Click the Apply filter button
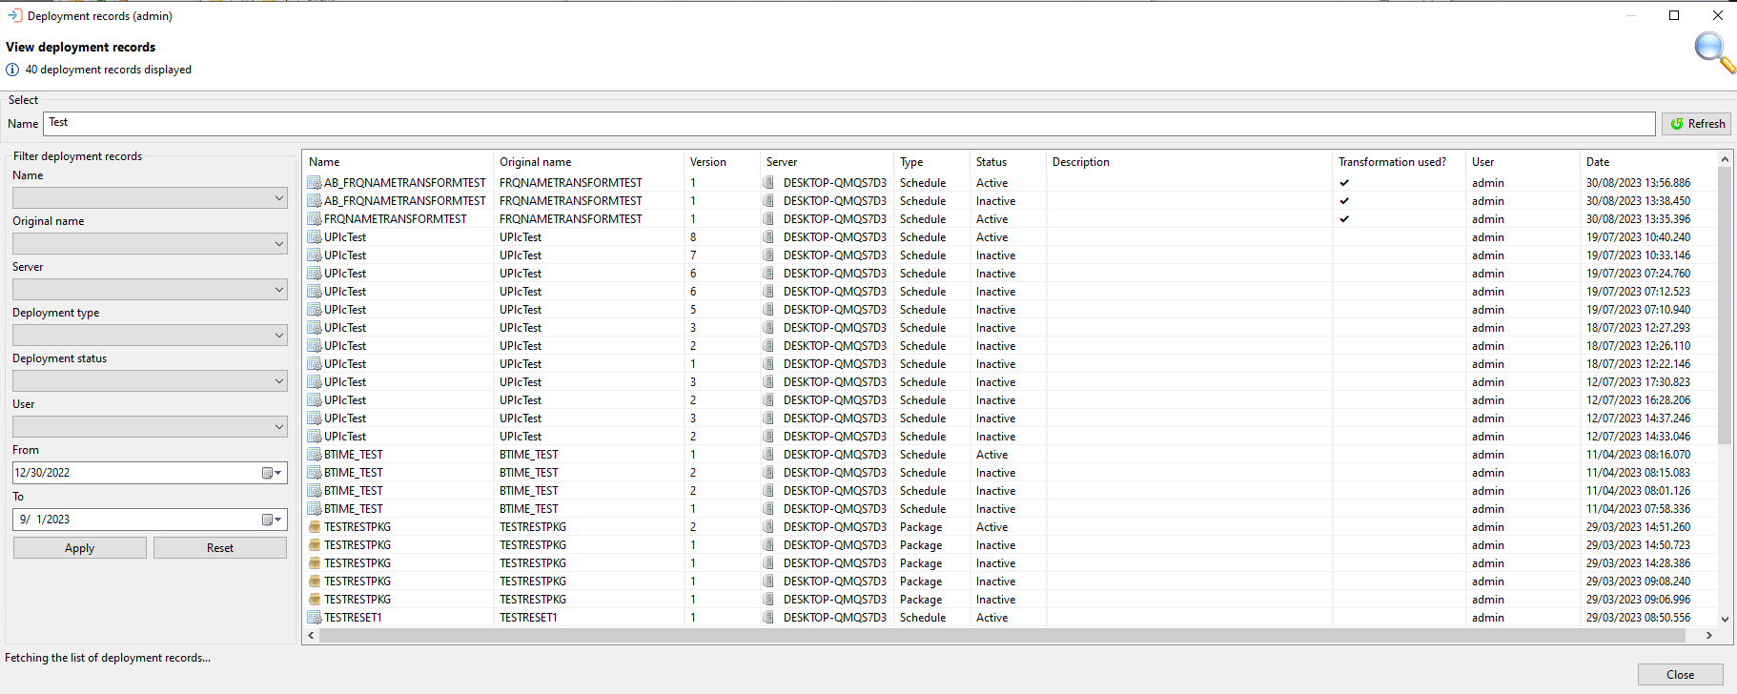This screenshot has height=694, width=1737. tap(80, 548)
